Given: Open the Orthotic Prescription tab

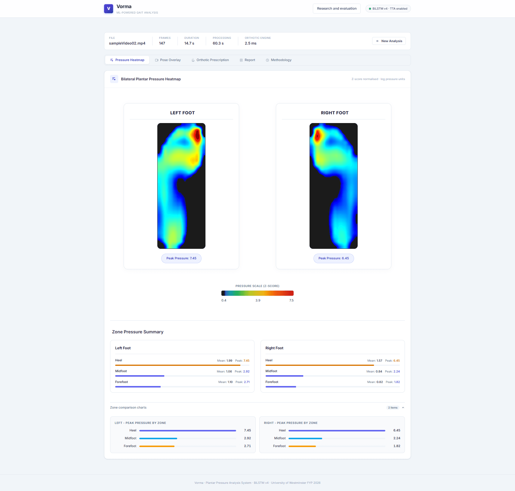Looking at the screenshot, I should 210,60.
